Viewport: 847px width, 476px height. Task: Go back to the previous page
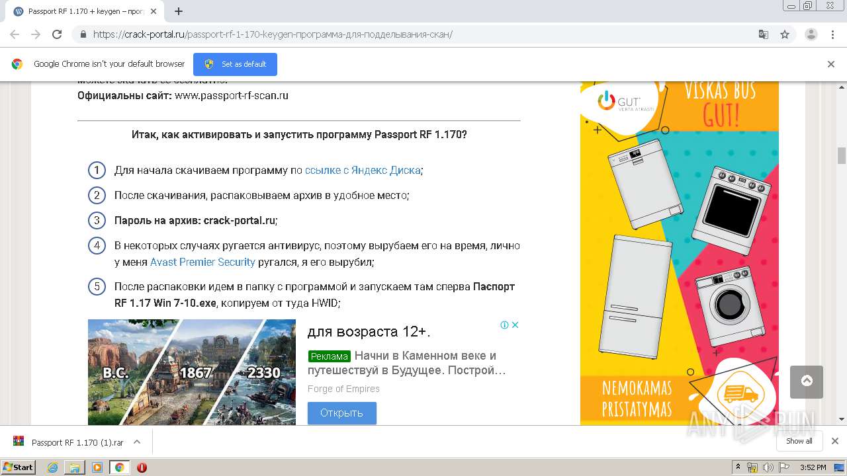pyautogui.click(x=15, y=34)
